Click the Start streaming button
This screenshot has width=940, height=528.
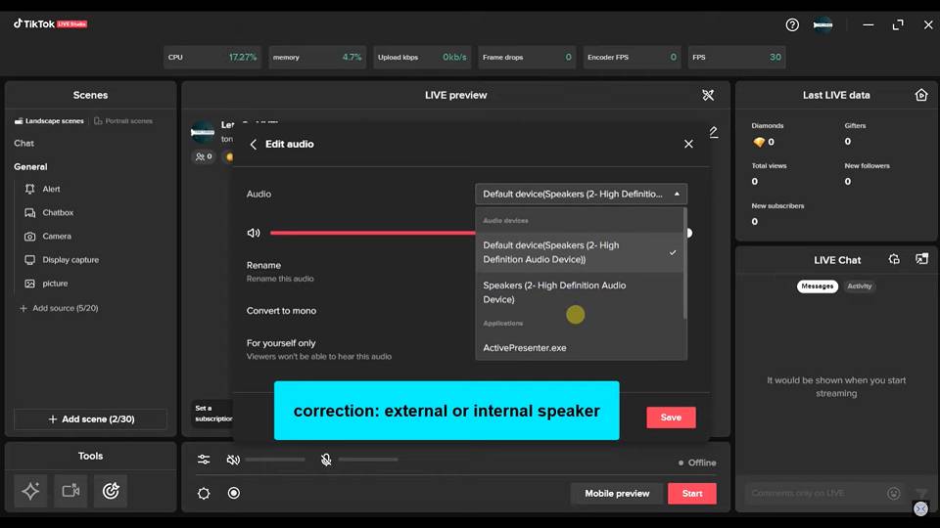692,493
